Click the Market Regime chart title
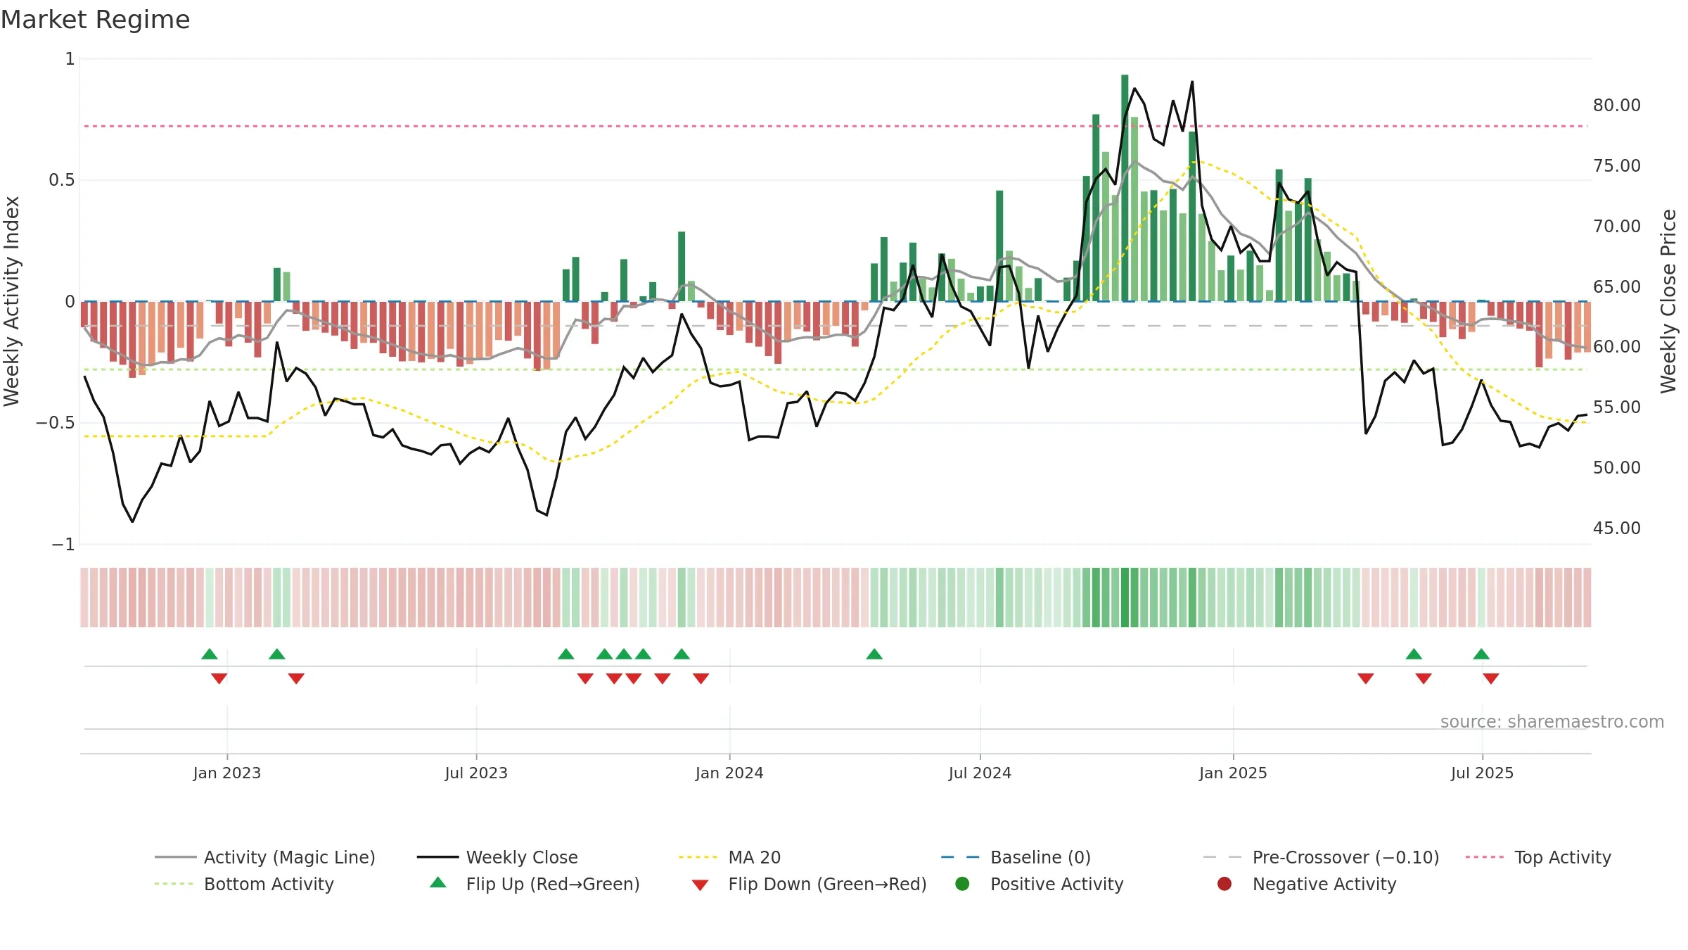Viewport: 1688px width, 950px height. click(x=95, y=20)
